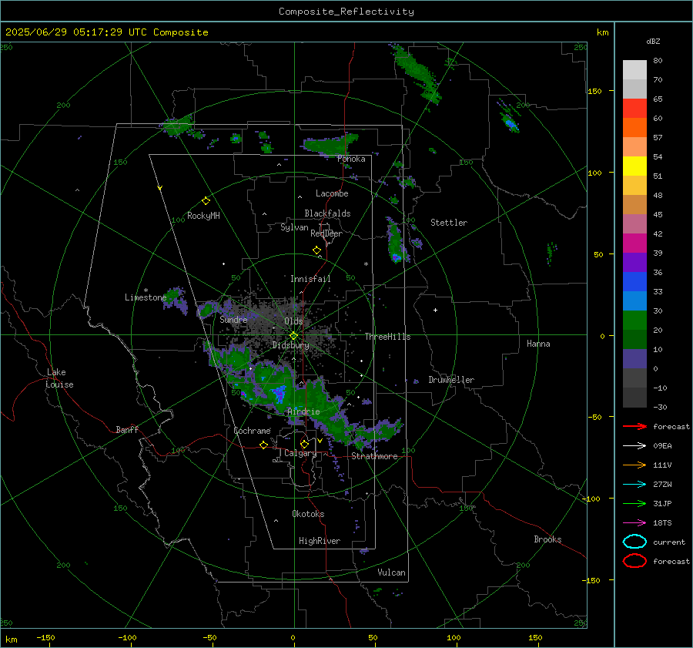This screenshot has height=648, width=693.
Task: Click the RedDeer city label
Action: [x=326, y=233]
